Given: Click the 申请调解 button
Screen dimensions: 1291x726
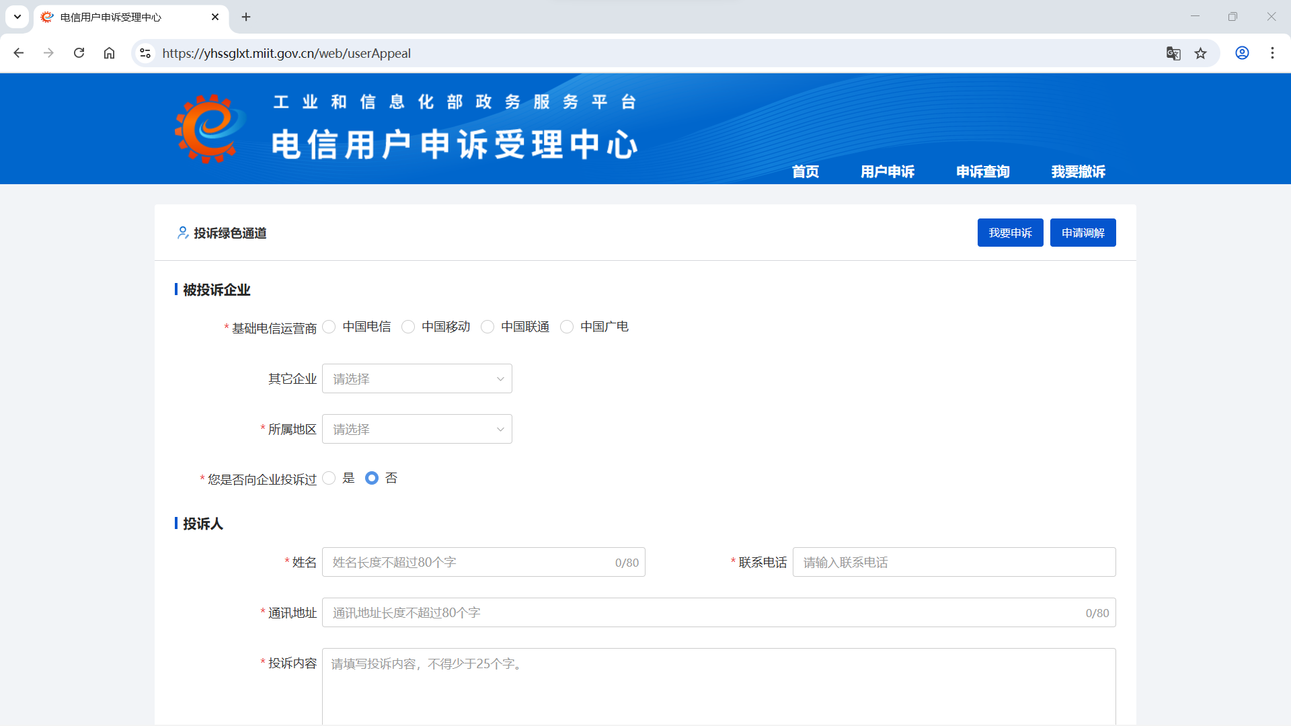Looking at the screenshot, I should (1083, 233).
